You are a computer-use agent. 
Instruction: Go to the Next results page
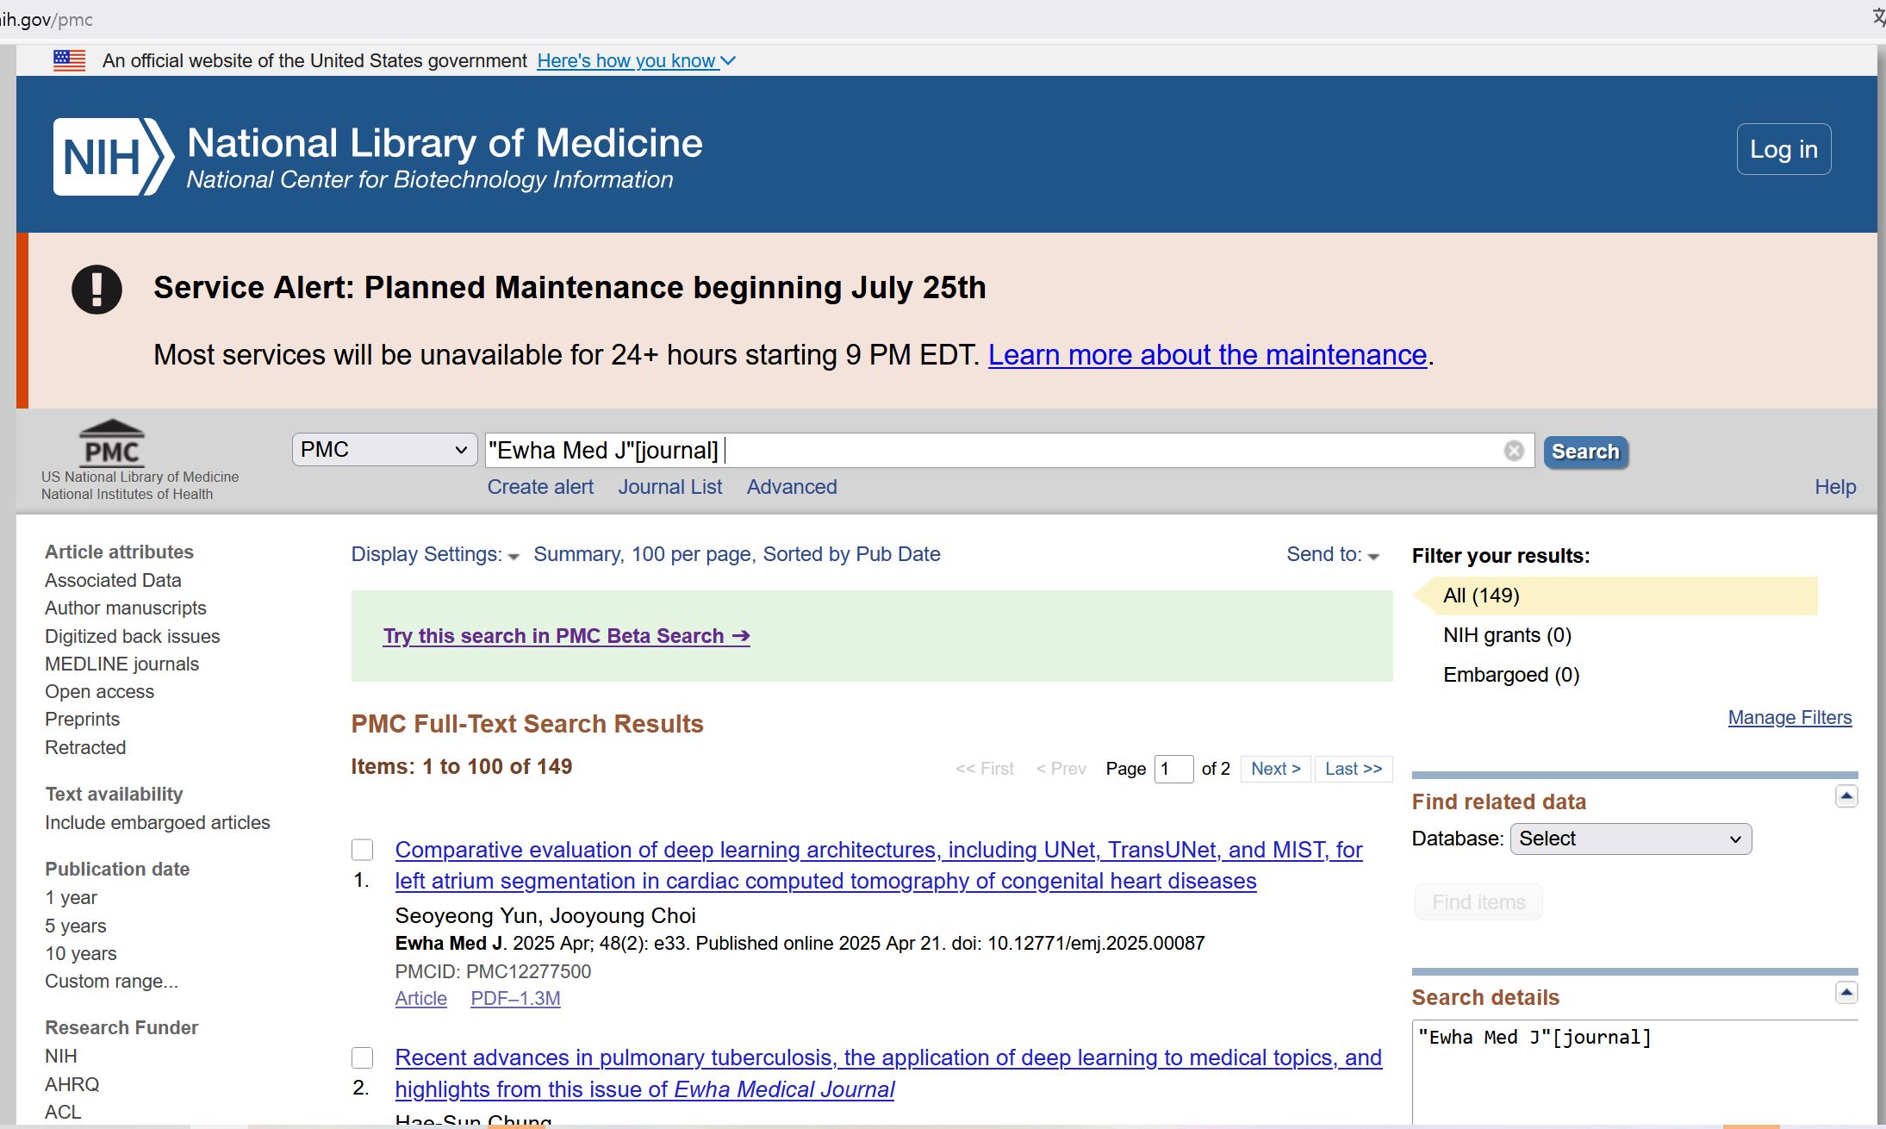[1275, 769]
